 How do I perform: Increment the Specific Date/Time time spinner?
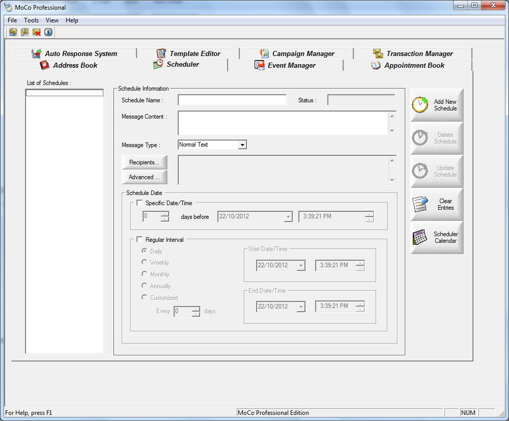(x=369, y=214)
